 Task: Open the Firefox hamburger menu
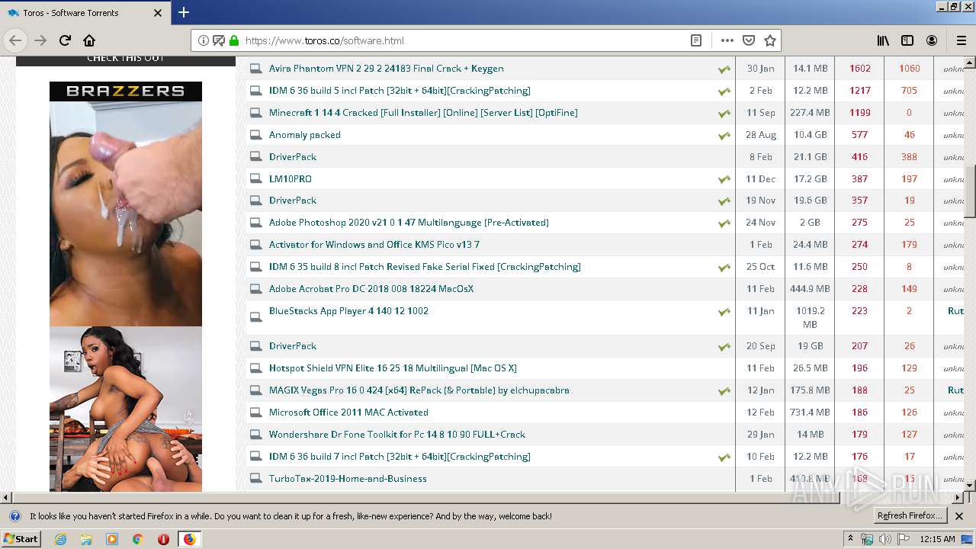(x=962, y=40)
